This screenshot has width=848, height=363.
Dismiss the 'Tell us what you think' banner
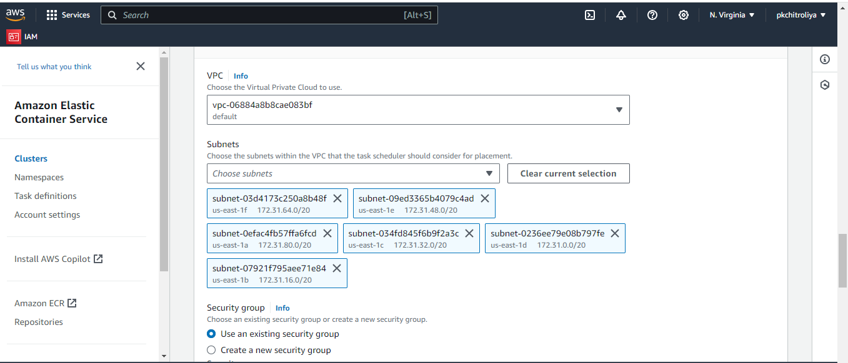tap(141, 66)
